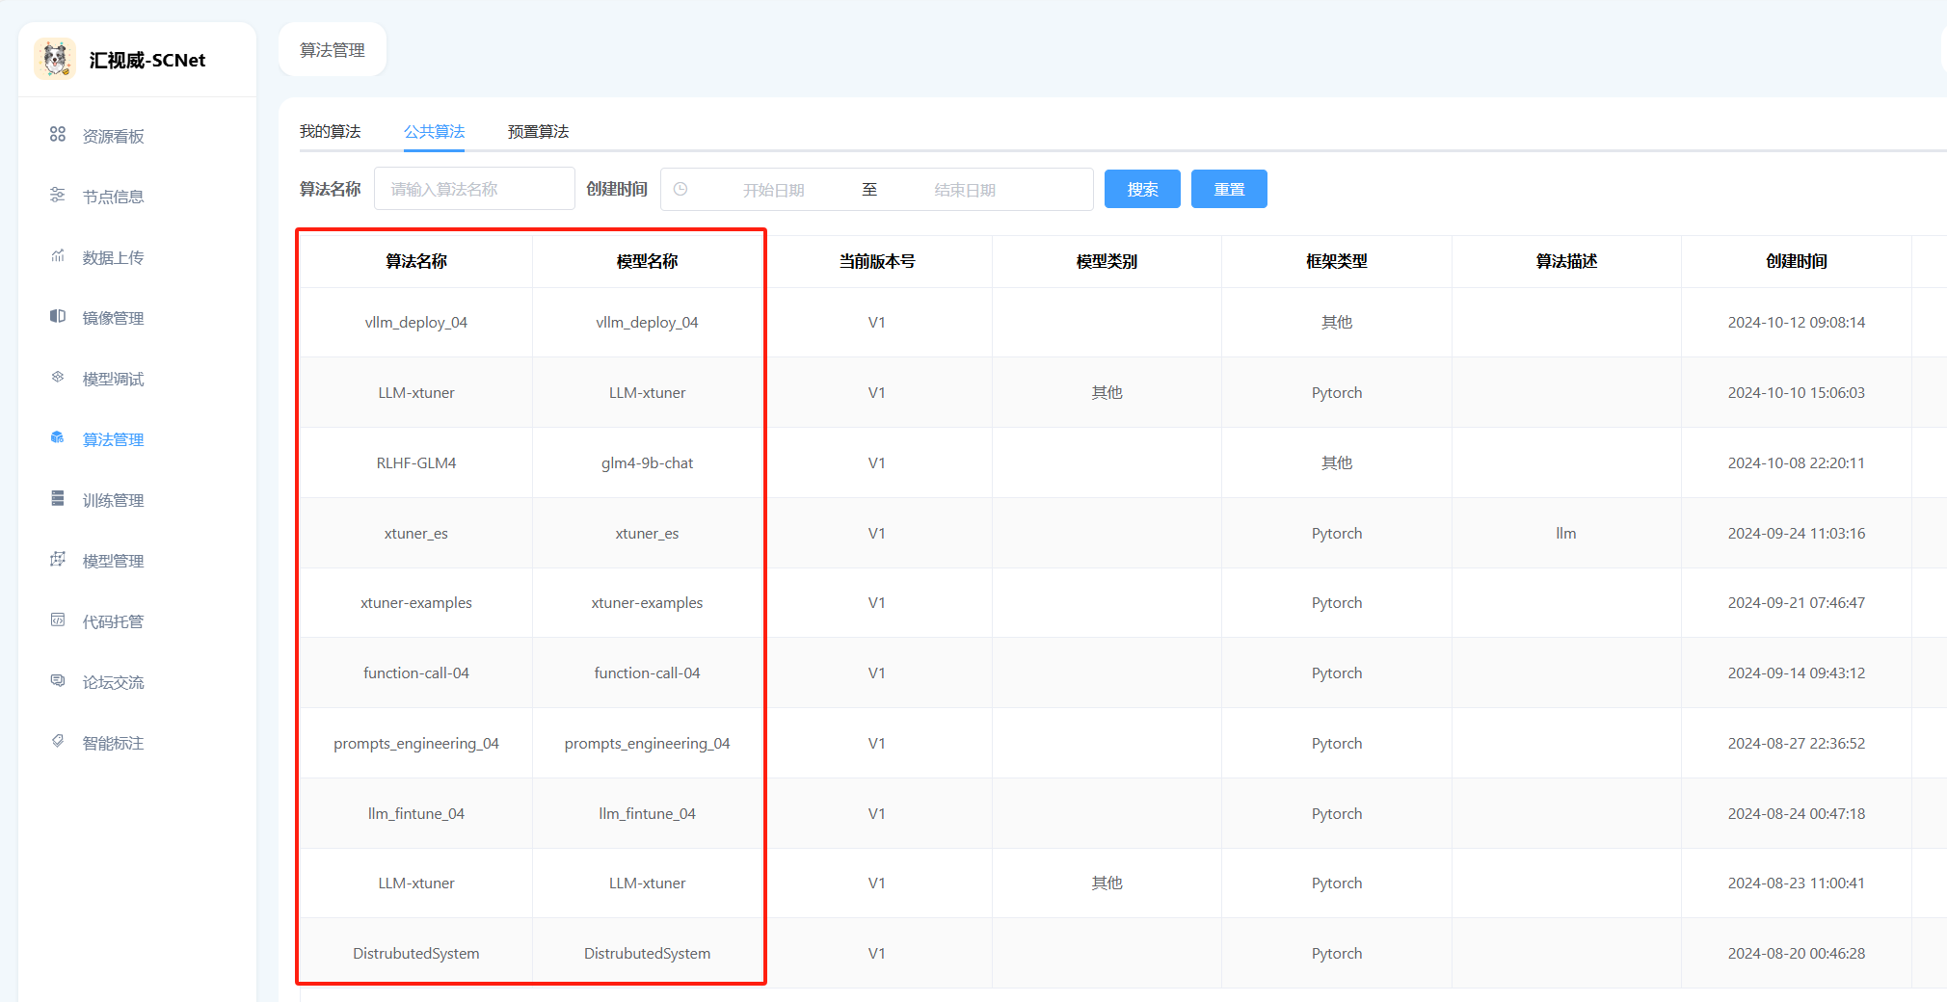Click the 节点信息 sidebar icon

coord(58,196)
